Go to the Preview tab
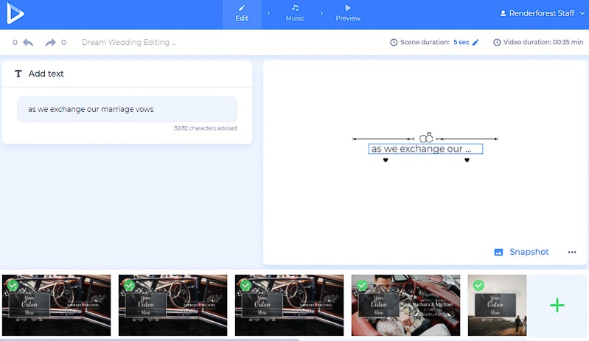Viewport: 589px width, 341px height. point(348,14)
